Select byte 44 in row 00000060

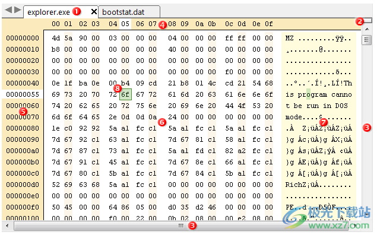[x=229, y=106]
